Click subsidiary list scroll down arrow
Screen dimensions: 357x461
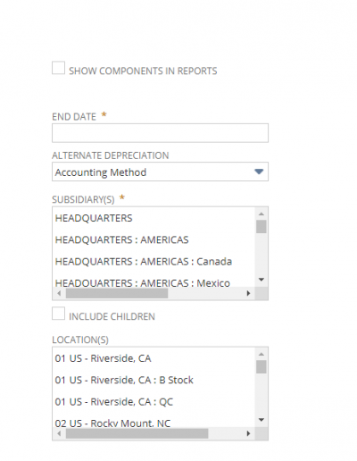point(262,280)
